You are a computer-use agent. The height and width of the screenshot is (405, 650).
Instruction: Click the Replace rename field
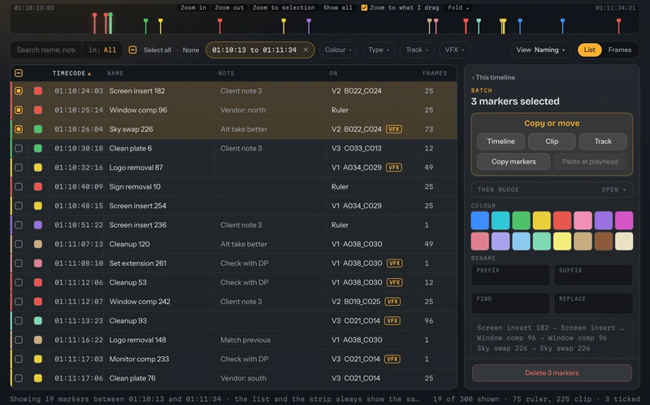[x=593, y=303]
